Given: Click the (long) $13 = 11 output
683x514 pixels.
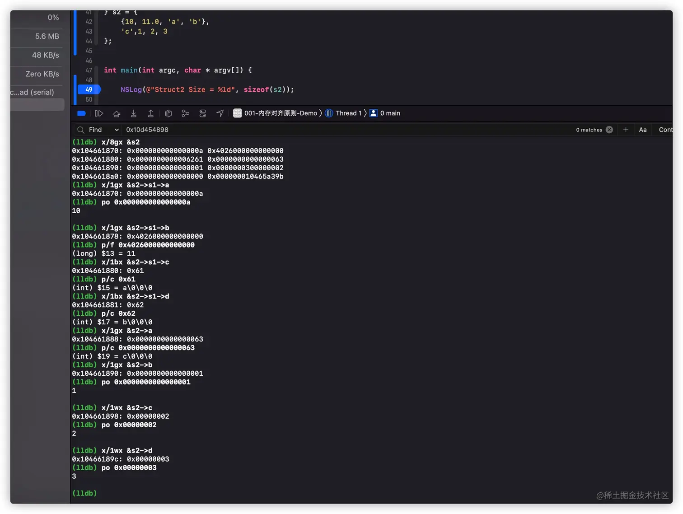Looking at the screenshot, I should click(x=103, y=254).
